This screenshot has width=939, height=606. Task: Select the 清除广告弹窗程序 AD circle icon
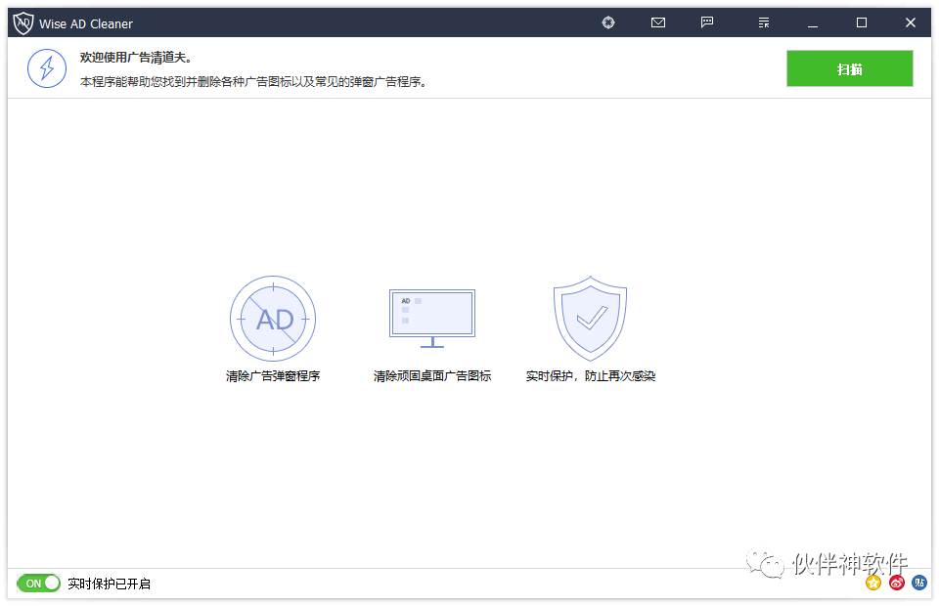pyautogui.click(x=273, y=319)
